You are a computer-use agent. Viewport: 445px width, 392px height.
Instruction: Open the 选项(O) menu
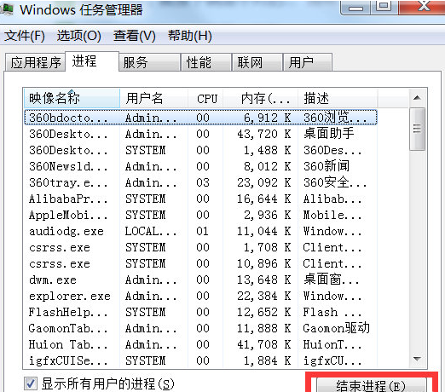click(78, 36)
